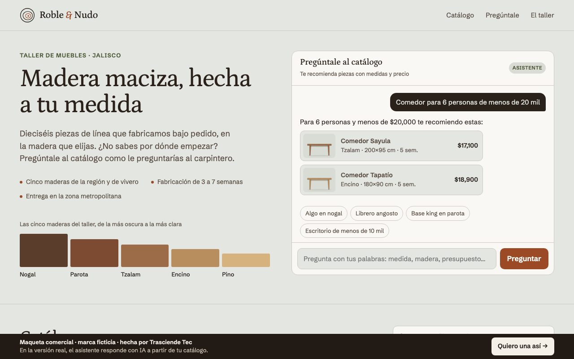
Task: Open El taller nav link
Action: tap(542, 15)
